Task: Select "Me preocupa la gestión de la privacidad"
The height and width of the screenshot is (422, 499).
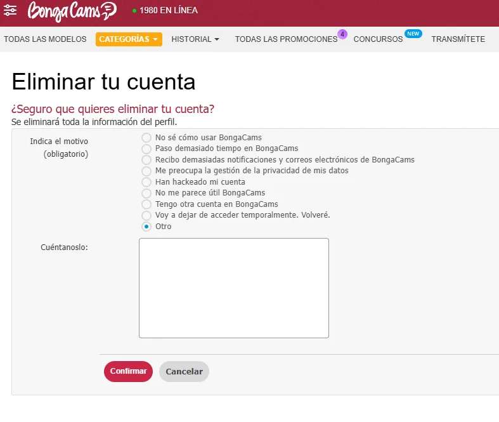Action: pos(146,171)
